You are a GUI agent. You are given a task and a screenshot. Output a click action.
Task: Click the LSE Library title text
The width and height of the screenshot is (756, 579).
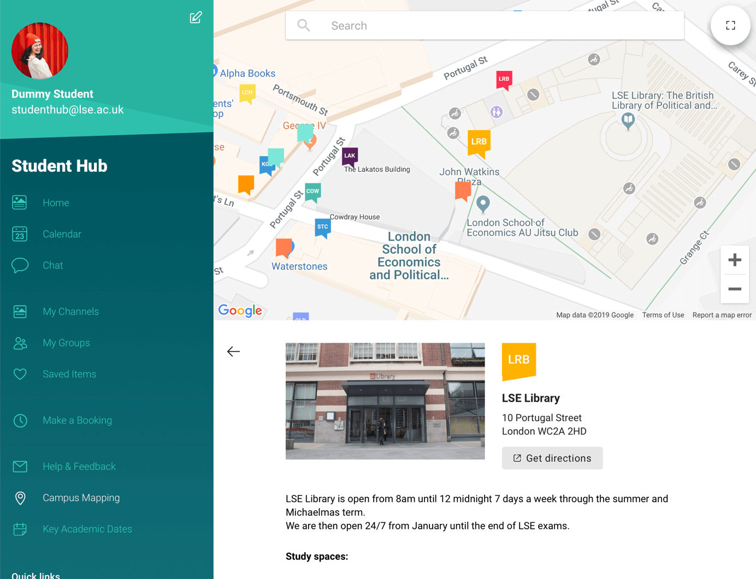[x=531, y=398]
